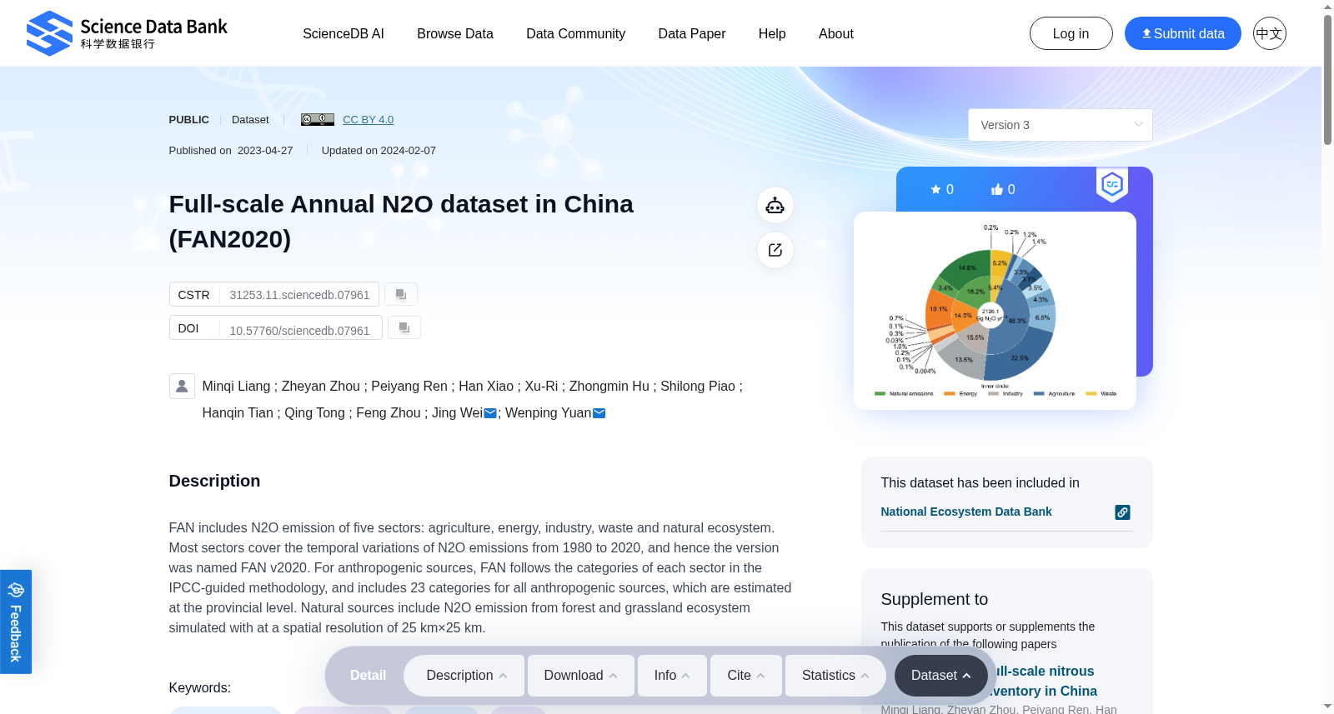
Task: Copy the CSTR identifier
Action: 401,294
